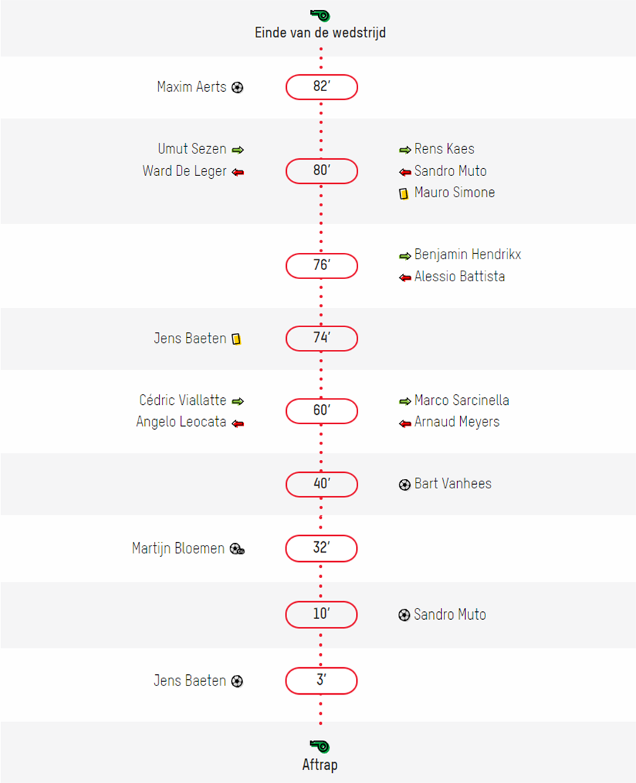
Task: Select the 82' minute marker
Action: (322, 87)
